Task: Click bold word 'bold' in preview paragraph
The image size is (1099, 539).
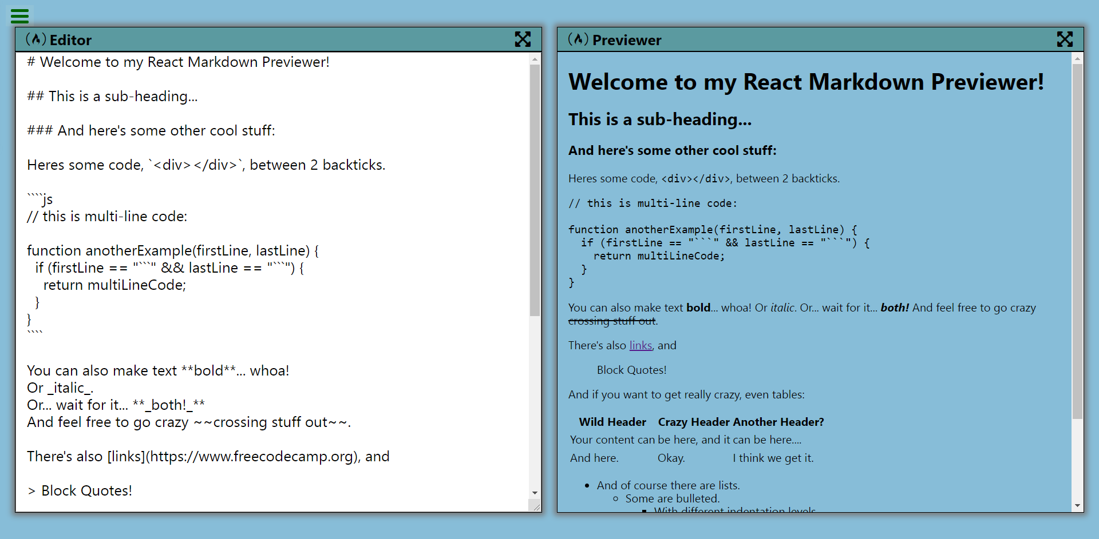Action: 698,308
